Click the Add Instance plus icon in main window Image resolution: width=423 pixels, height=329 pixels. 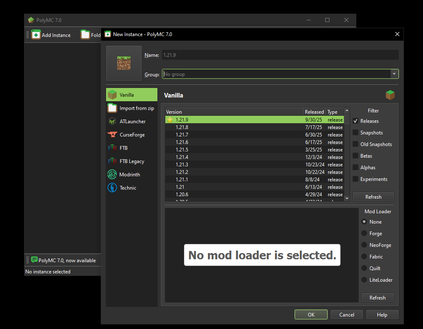36,35
